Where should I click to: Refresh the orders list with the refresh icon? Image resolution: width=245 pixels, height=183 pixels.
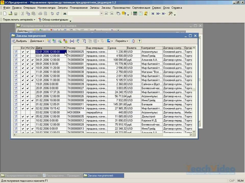coord(134,41)
